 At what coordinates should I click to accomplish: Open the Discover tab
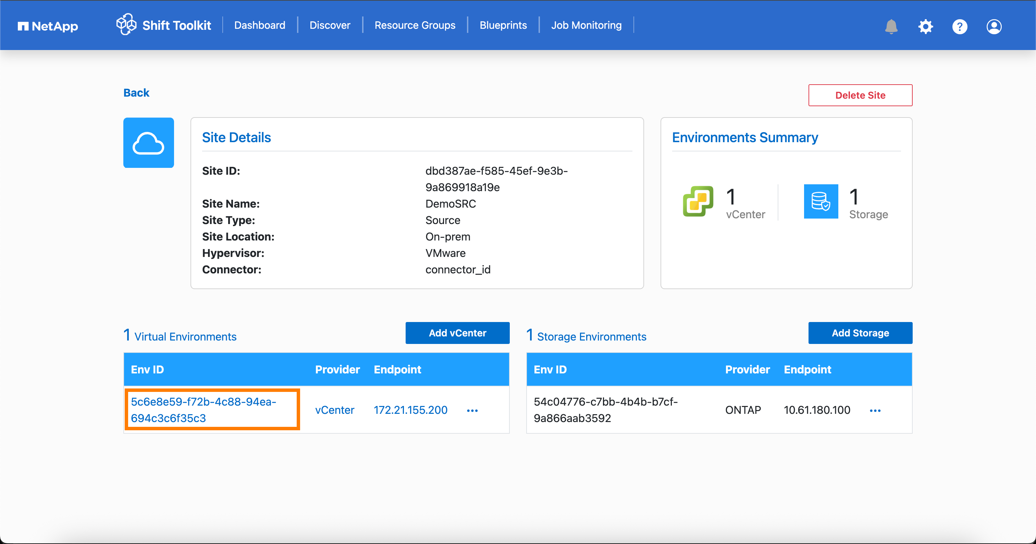pos(330,25)
